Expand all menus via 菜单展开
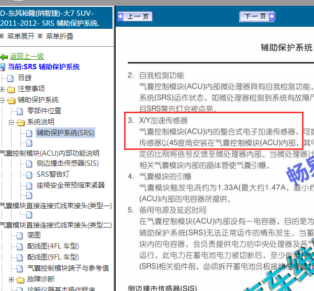Image resolution: width=314 pixels, height=291 pixels. point(20,36)
